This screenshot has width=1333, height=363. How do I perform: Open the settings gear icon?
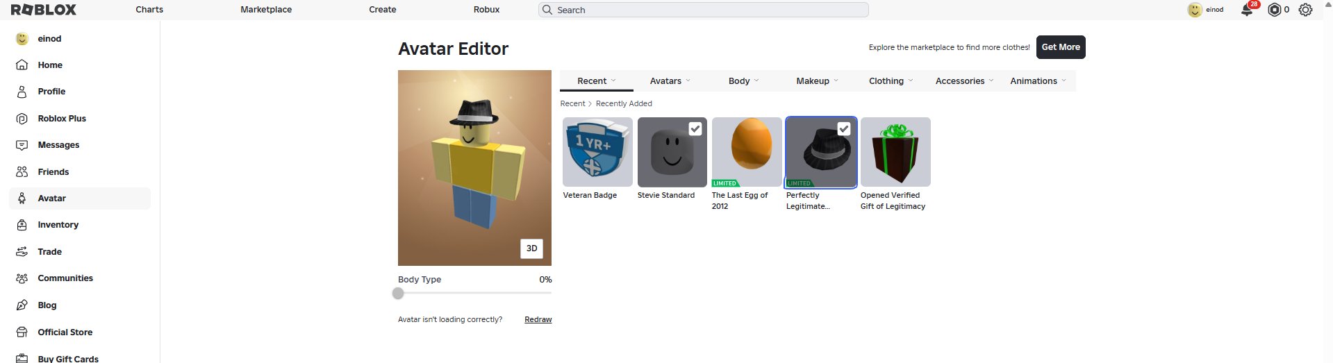point(1305,10)
